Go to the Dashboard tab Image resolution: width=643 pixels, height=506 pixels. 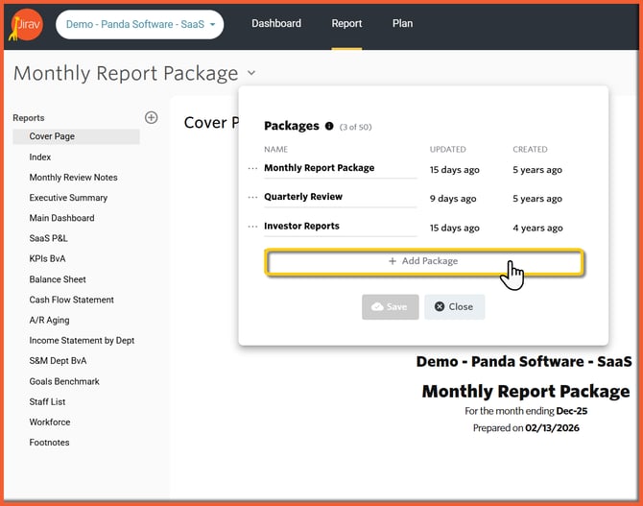(276, 24)
